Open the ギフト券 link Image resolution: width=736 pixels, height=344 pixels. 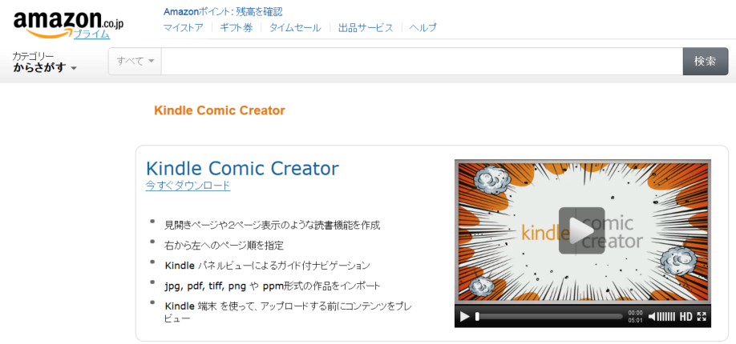tap(236, 28)
